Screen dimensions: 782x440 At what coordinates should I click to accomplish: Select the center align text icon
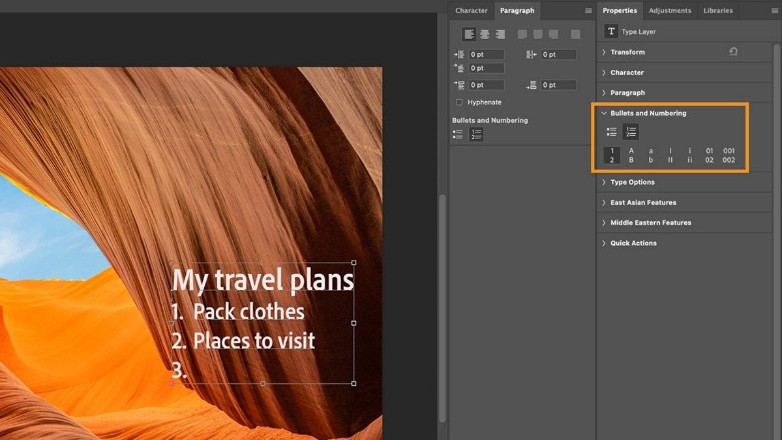pos(485,34)
